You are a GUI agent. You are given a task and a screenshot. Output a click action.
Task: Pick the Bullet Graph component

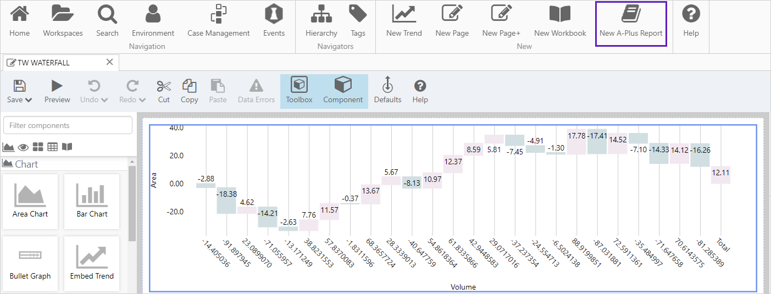pos(30,263)
